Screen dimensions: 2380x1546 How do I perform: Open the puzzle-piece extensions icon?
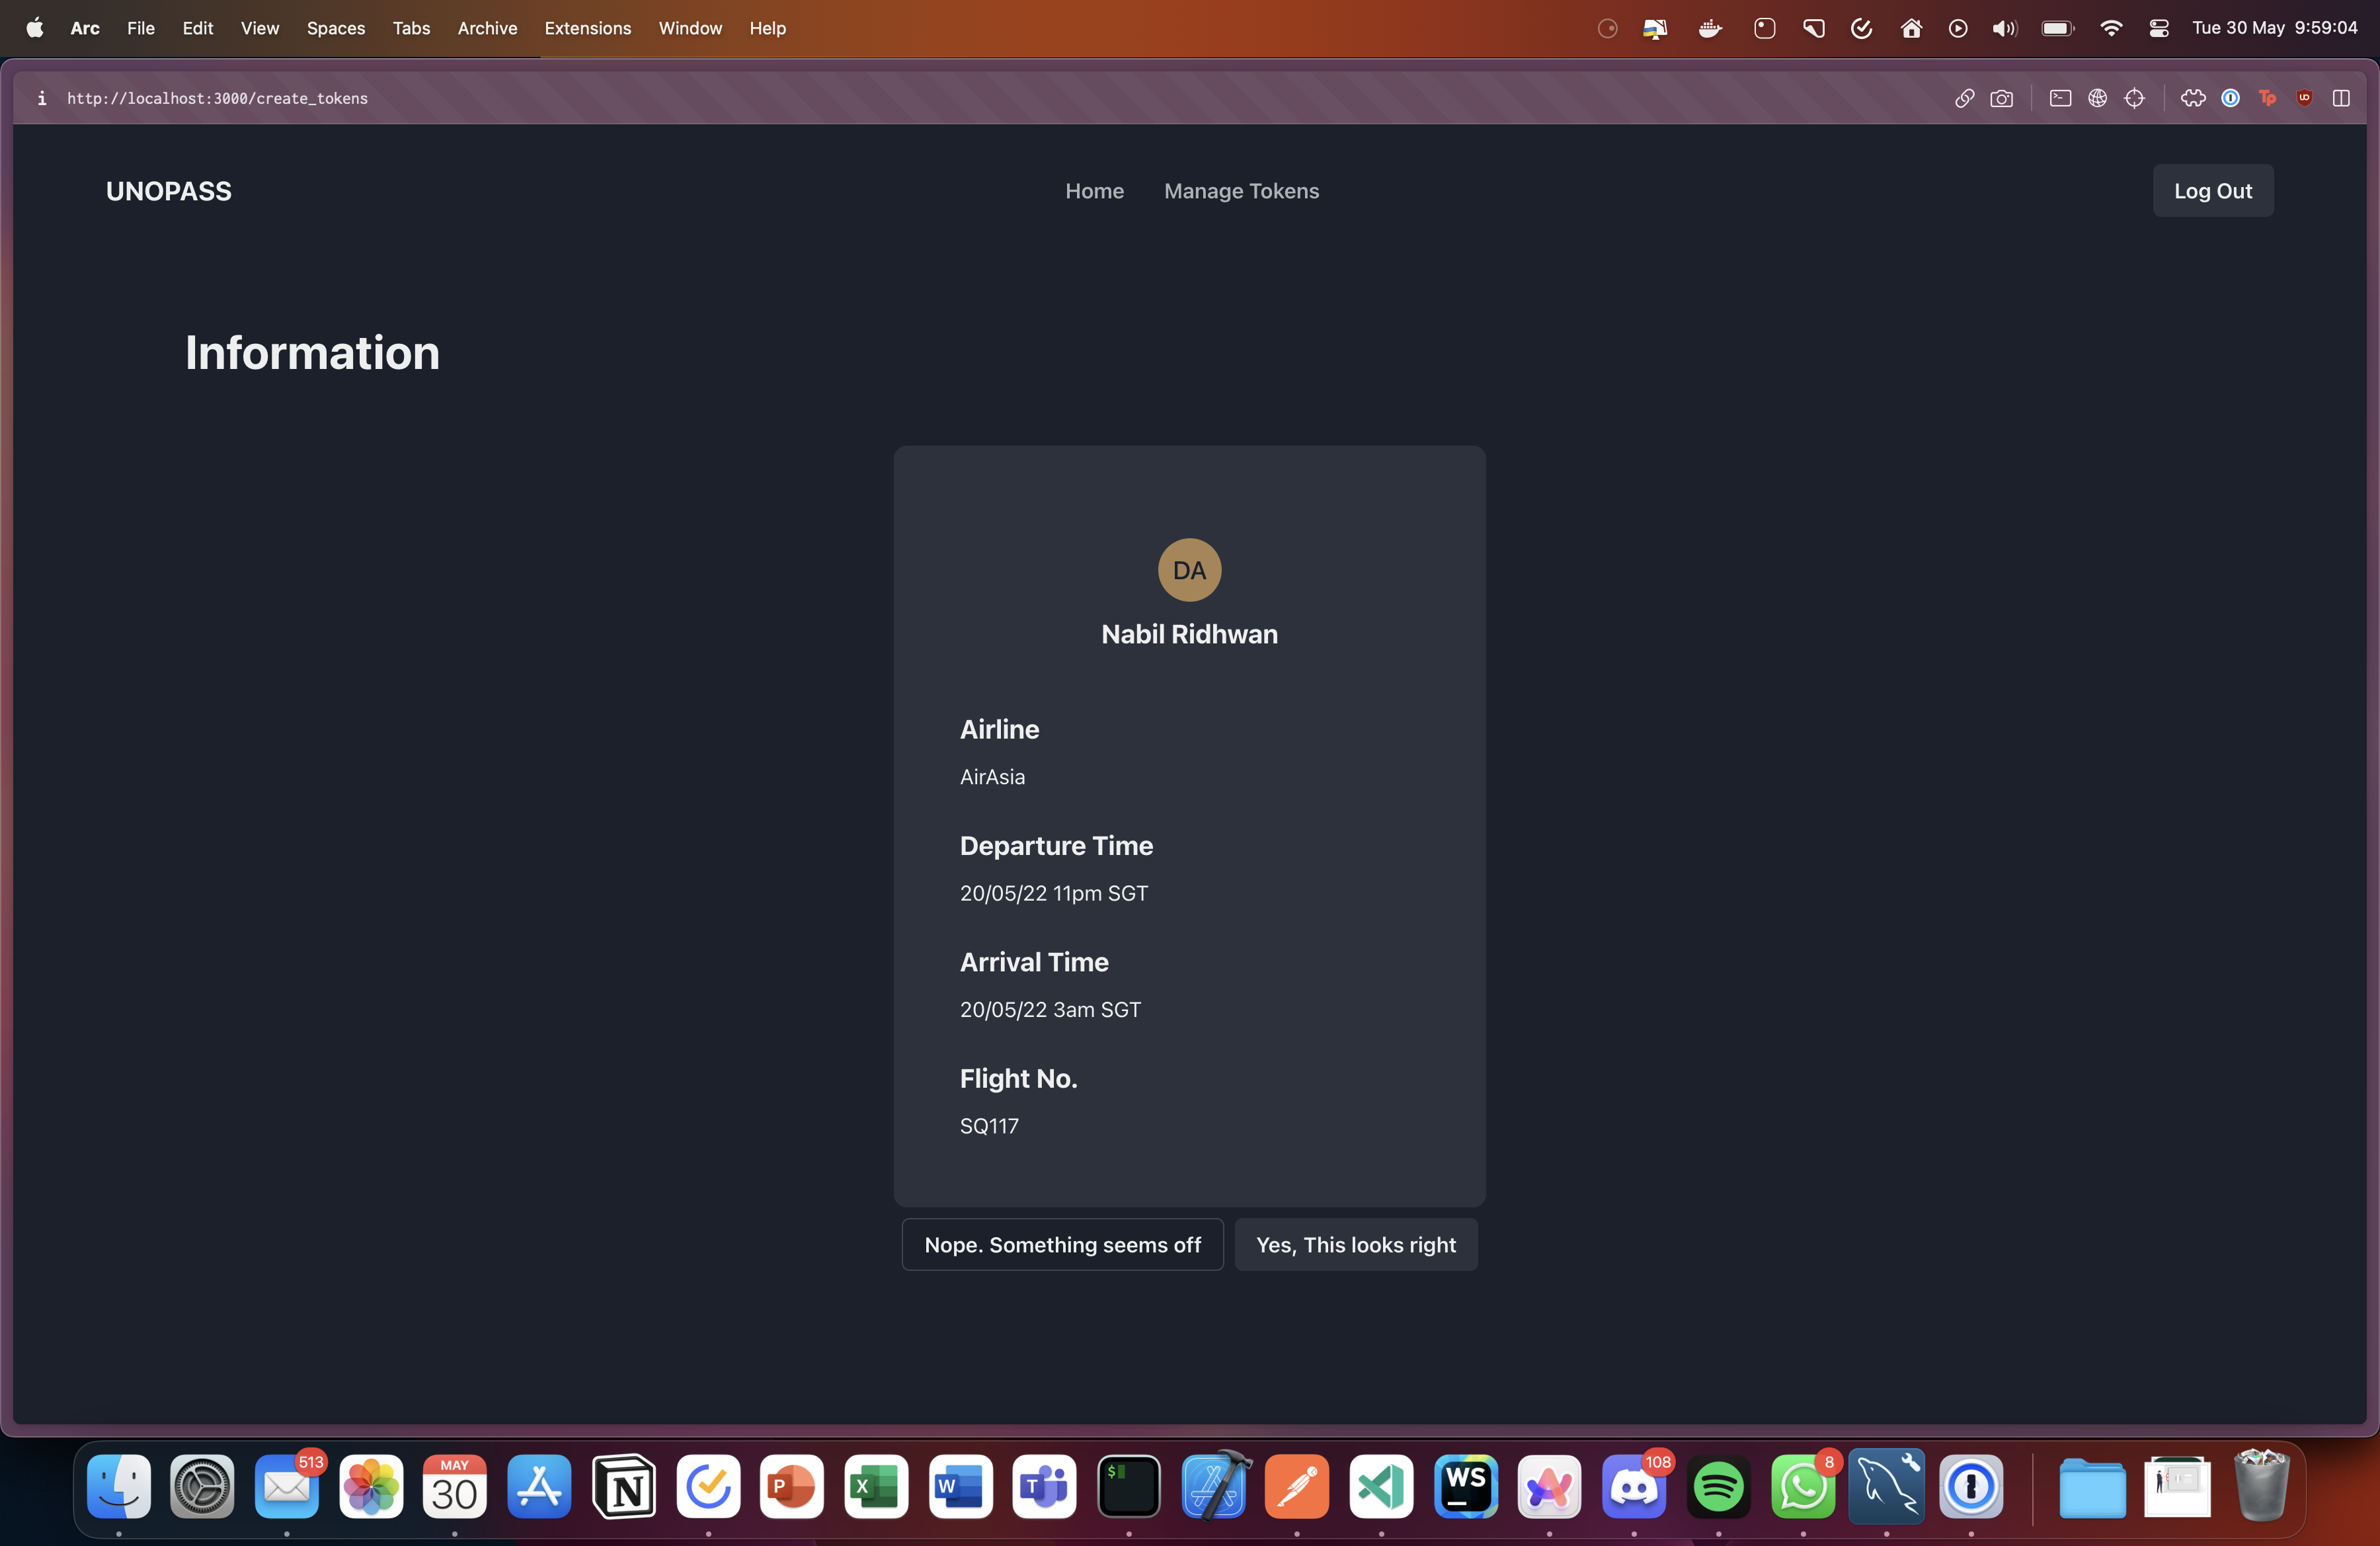[x=2193, y=98]
